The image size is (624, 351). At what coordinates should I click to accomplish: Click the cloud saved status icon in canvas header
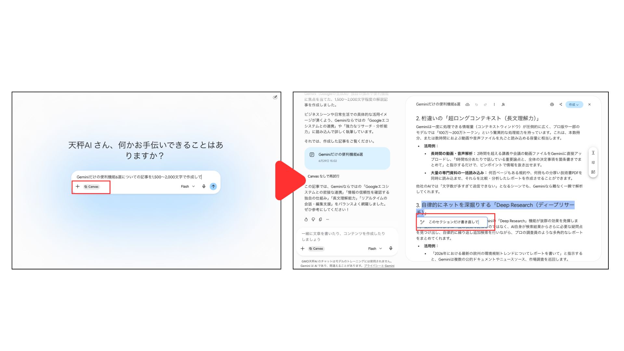pyautogui.click(x=468, y=105)
